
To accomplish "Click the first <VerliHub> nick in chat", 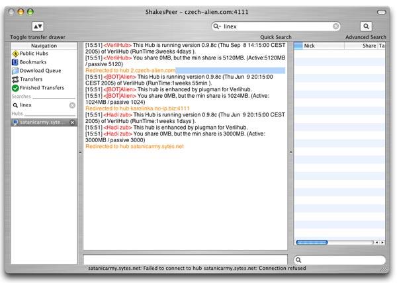I will point(118,45).
